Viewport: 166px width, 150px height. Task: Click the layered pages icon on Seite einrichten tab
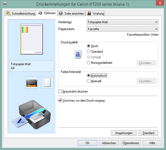pos(61,13)
